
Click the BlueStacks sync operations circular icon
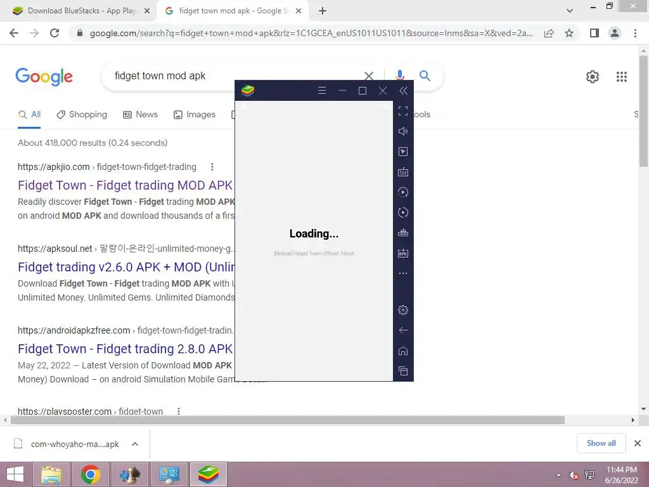click(402, 212)
